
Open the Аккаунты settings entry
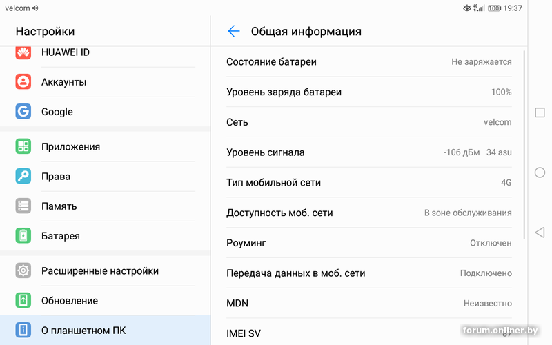click(106, 81)
